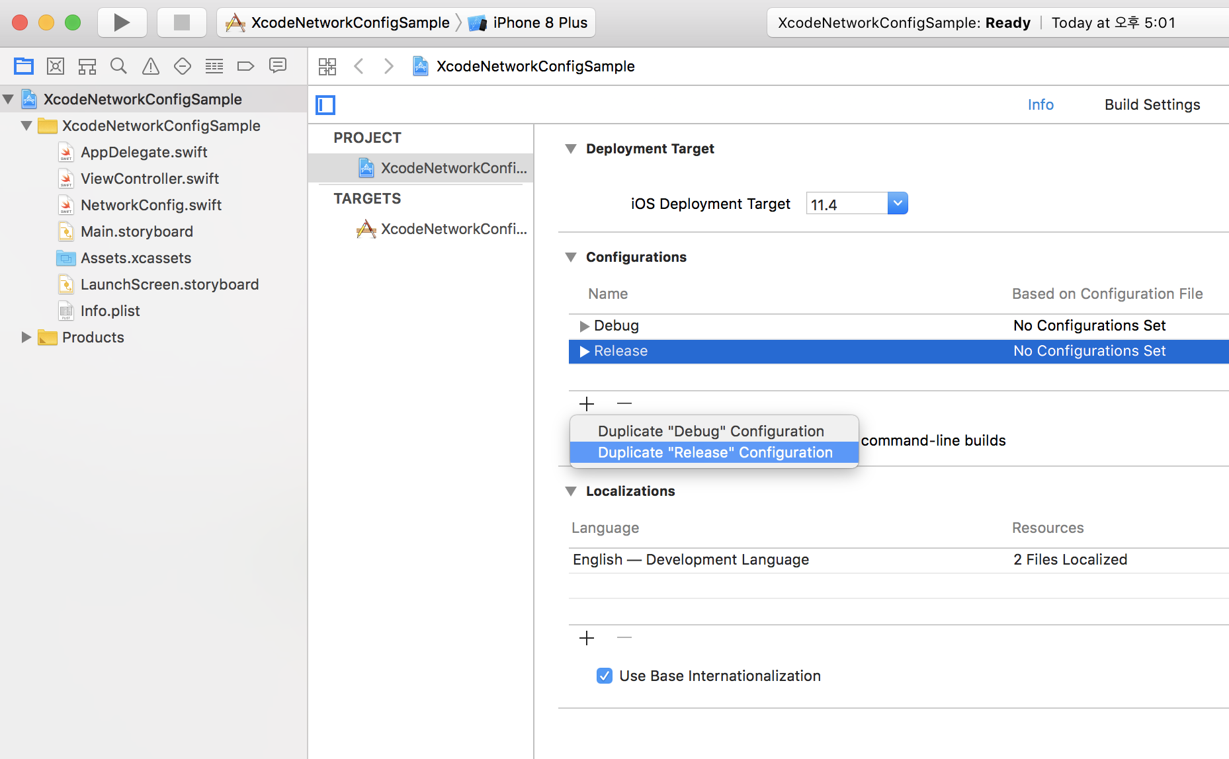Open ViewController.swift file
Screen dimensions: 1229x759
(x=149, y=179)
